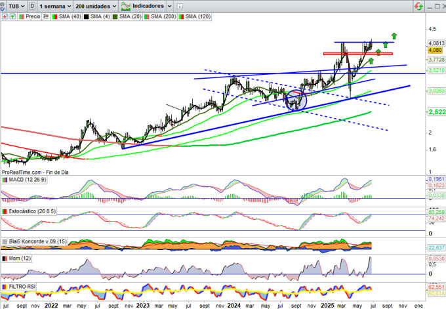The width and height of the screenshot is (446, 309).
Task: Click the 2024 year label on time axis
Action: tap(234, 306)
